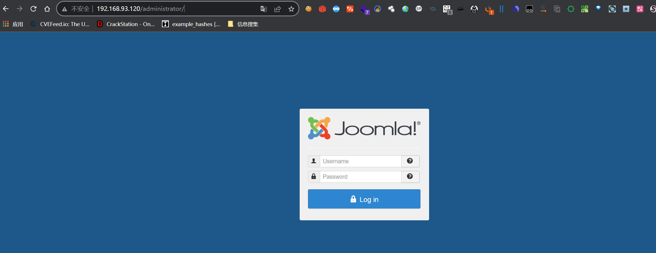This screenshot has width=656, height=253.
Task: Open the red dice extension
Action: [322, 9]
